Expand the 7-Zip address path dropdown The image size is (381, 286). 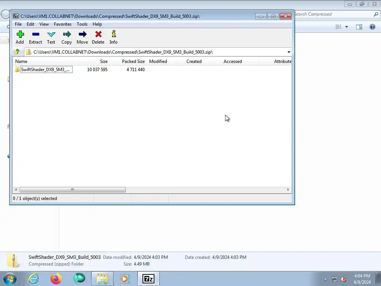[x=289, y=52]
